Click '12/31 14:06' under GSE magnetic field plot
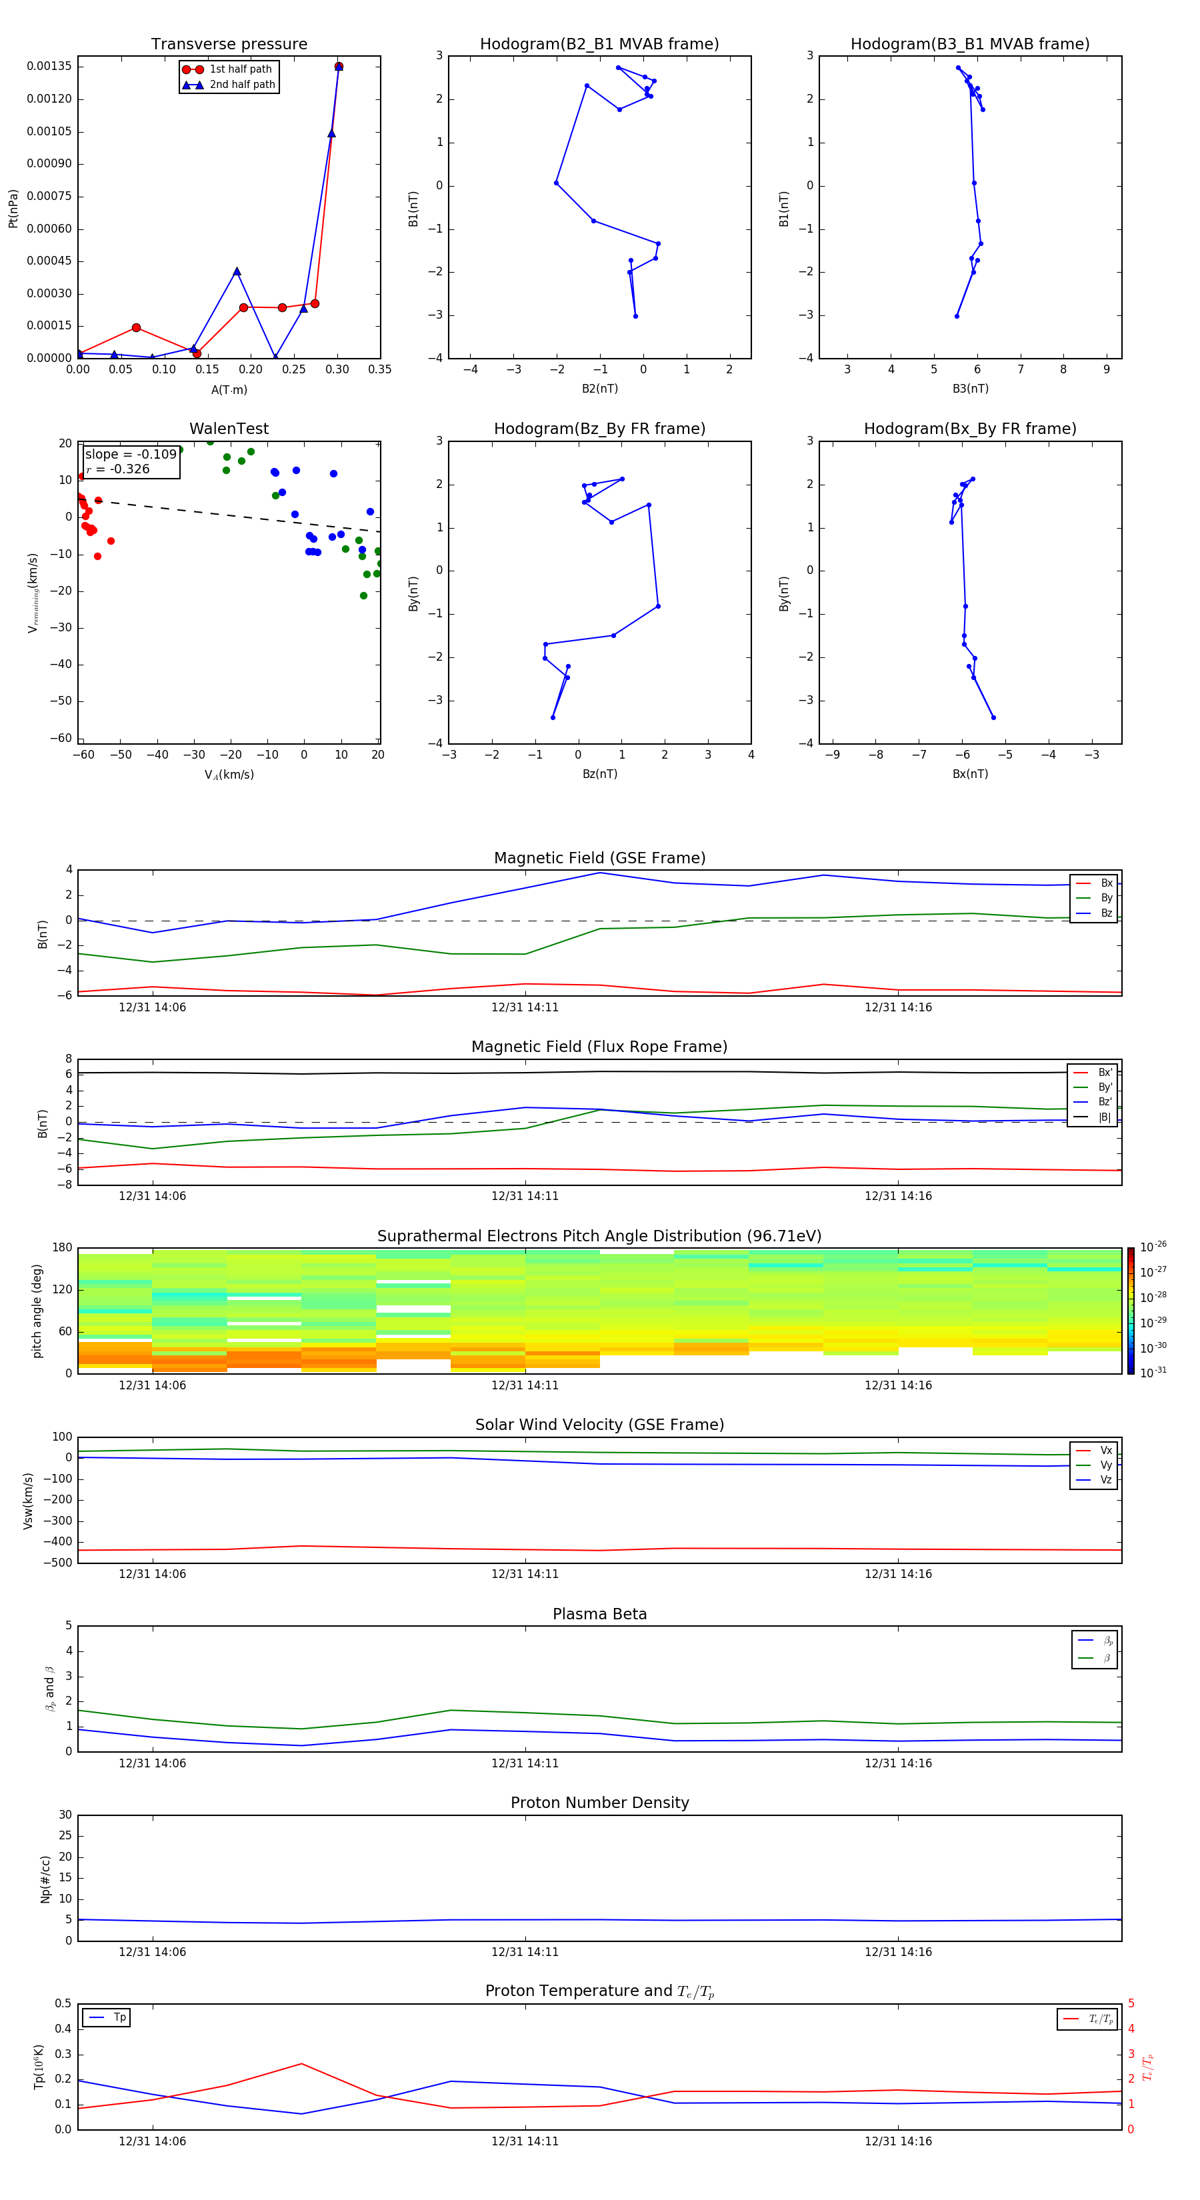This screenshot has width=1200, height=2200. (152, 1008)
